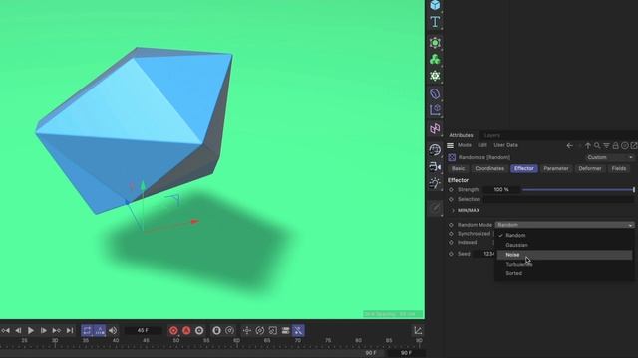
Task: Open the Attributes hamburger menu icon
Action: point(450,145)
